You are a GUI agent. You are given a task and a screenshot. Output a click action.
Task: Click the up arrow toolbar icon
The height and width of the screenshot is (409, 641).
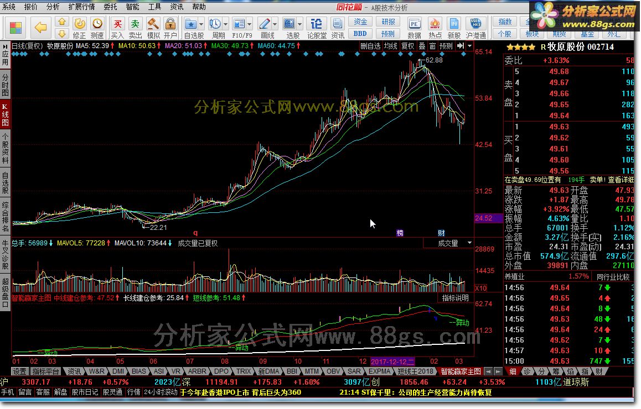coord(62,22)
